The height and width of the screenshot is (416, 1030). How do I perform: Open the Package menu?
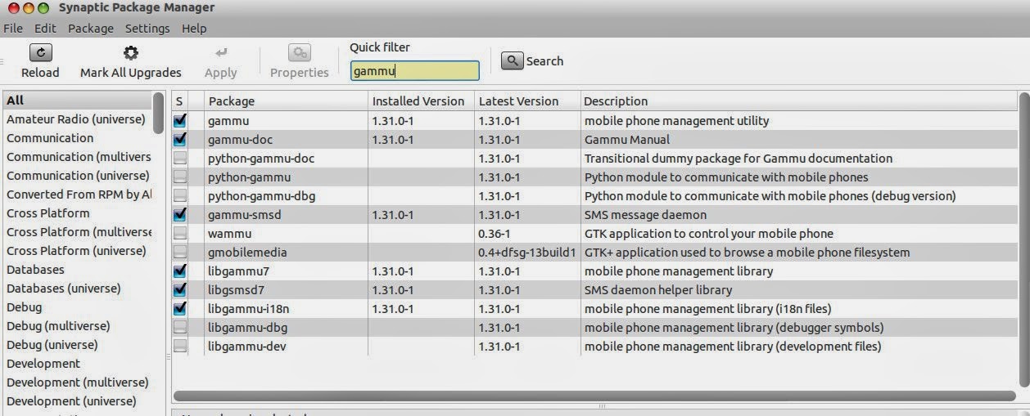pos(91,28)
